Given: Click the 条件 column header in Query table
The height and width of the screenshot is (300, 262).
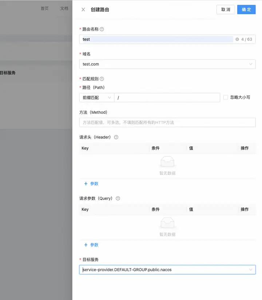Looking at the screenshot, I should click(x=156, y=209).
